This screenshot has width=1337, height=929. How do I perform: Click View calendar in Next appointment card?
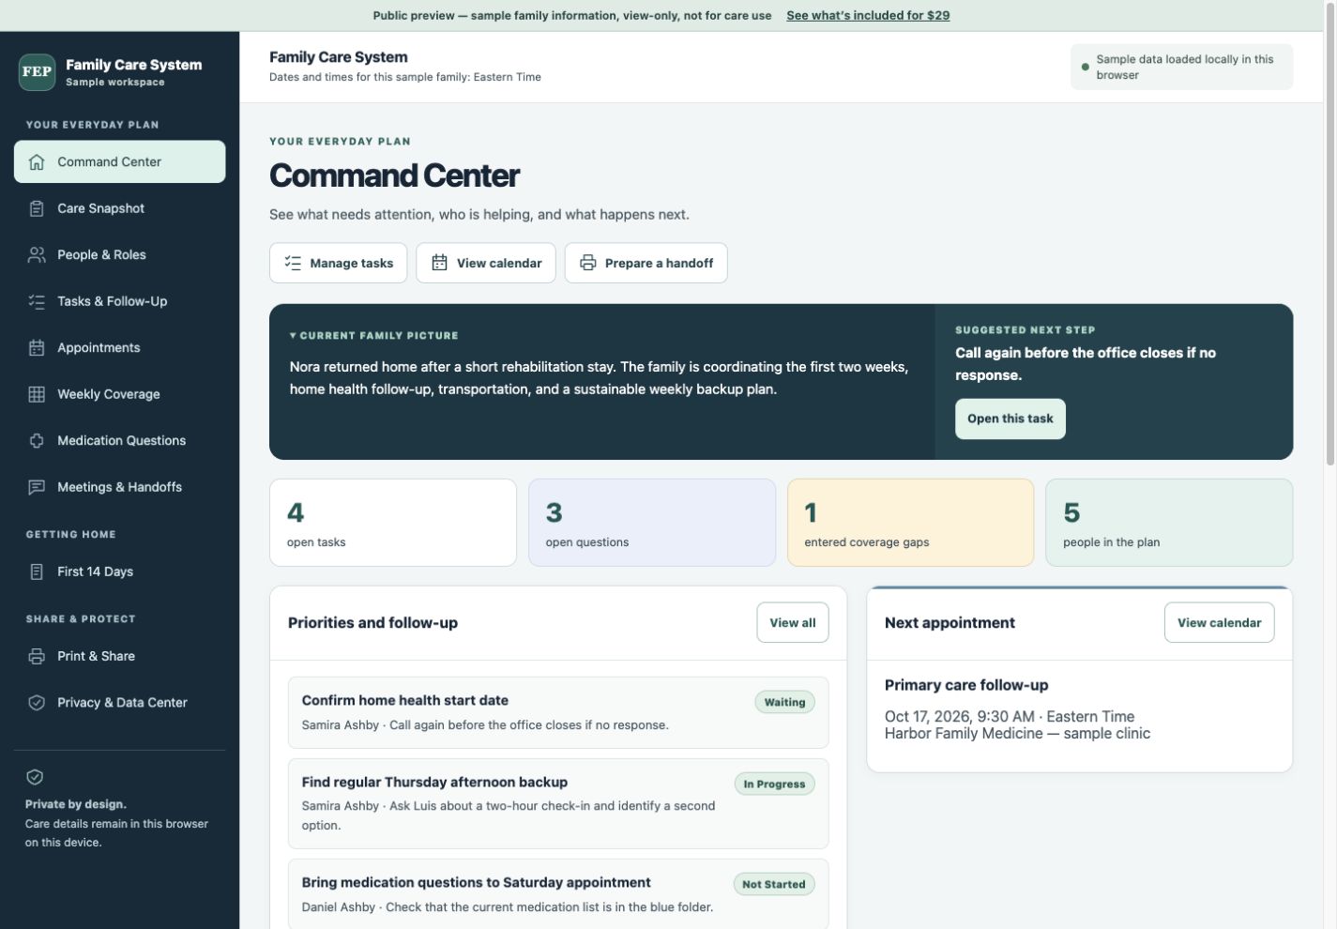tap(1219, 622)
